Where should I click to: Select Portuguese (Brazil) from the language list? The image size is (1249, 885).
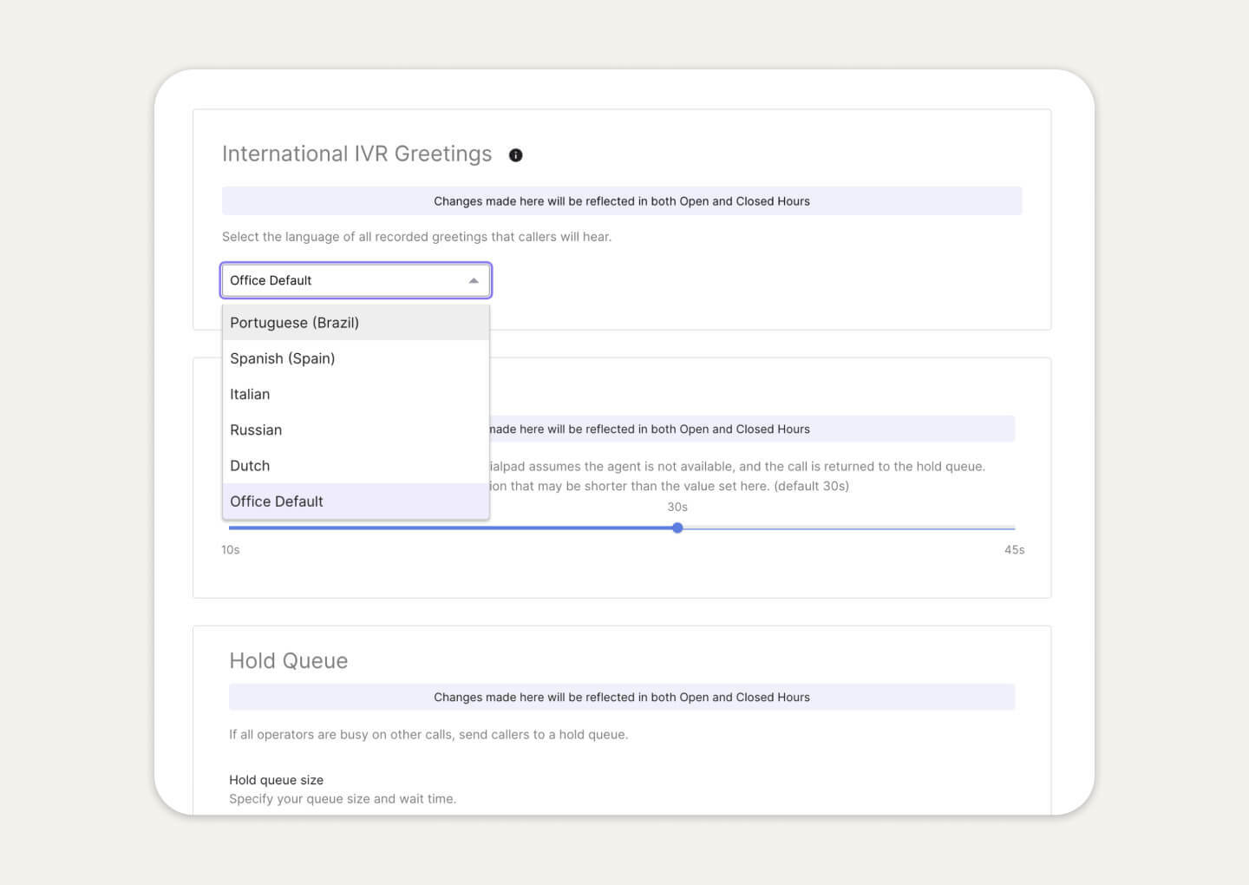294,323
